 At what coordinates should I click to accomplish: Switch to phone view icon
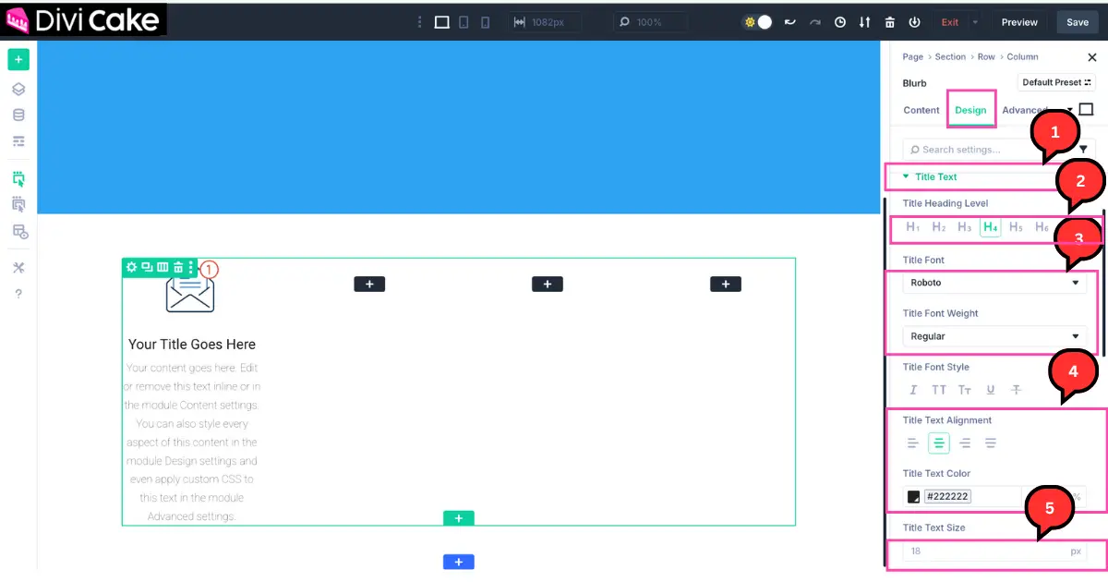pos(486,22)
